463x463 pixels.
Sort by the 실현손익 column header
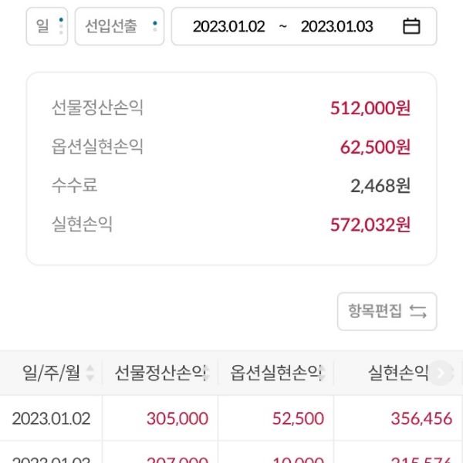(x=397, y=373)
